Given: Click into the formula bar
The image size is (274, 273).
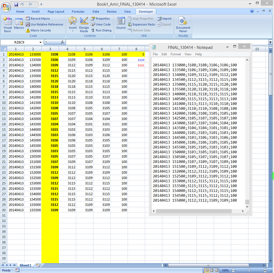Looking at the screenshot, I should [x=167, y=42].
